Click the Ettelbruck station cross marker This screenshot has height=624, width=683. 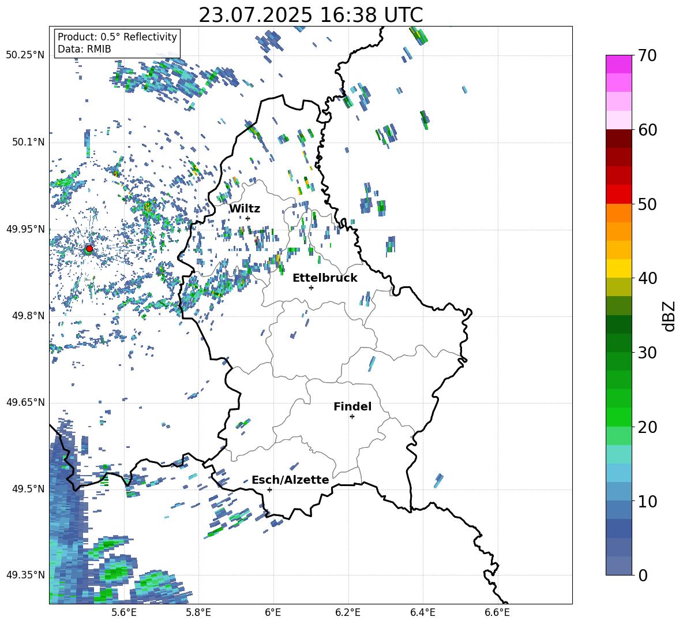(311, 287)
